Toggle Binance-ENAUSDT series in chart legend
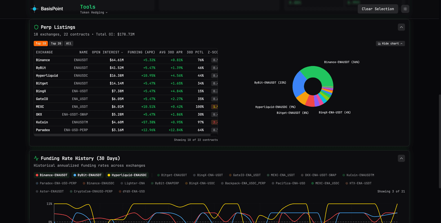 (51, 175)
